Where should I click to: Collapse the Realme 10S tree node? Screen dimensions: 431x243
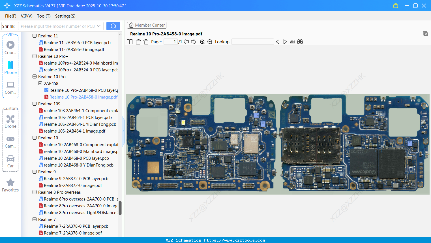(x=35, y=104)
